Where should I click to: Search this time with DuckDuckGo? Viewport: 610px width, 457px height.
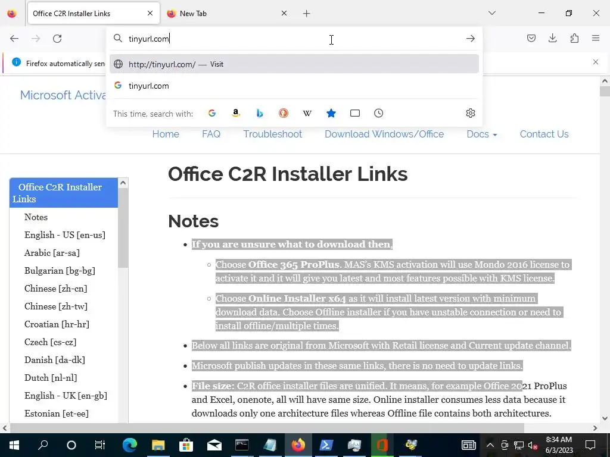(x=283, y=113)
